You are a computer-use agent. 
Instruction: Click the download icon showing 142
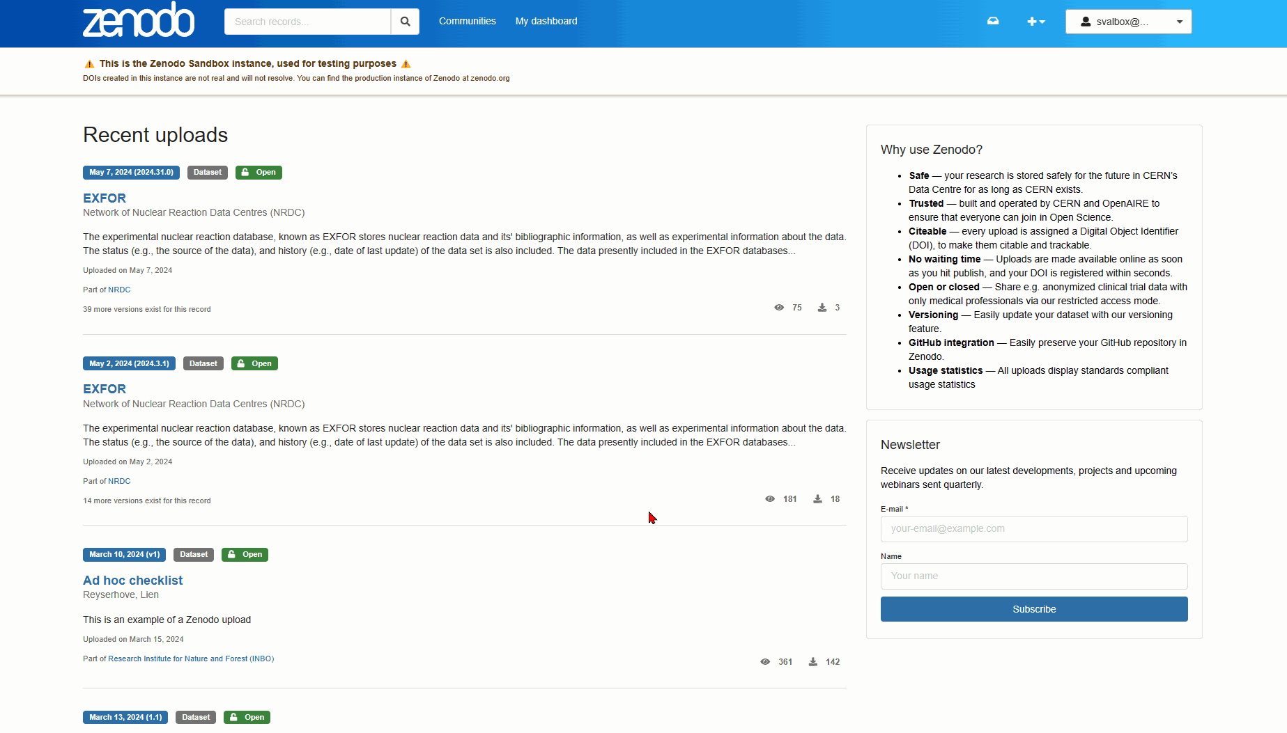pyautogui.click(x=812, y=662)
